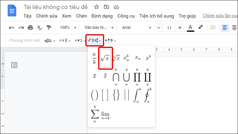Insert integral from a to b
The image size is (238, 134).
pyautogui.click(x=137, y=95)
